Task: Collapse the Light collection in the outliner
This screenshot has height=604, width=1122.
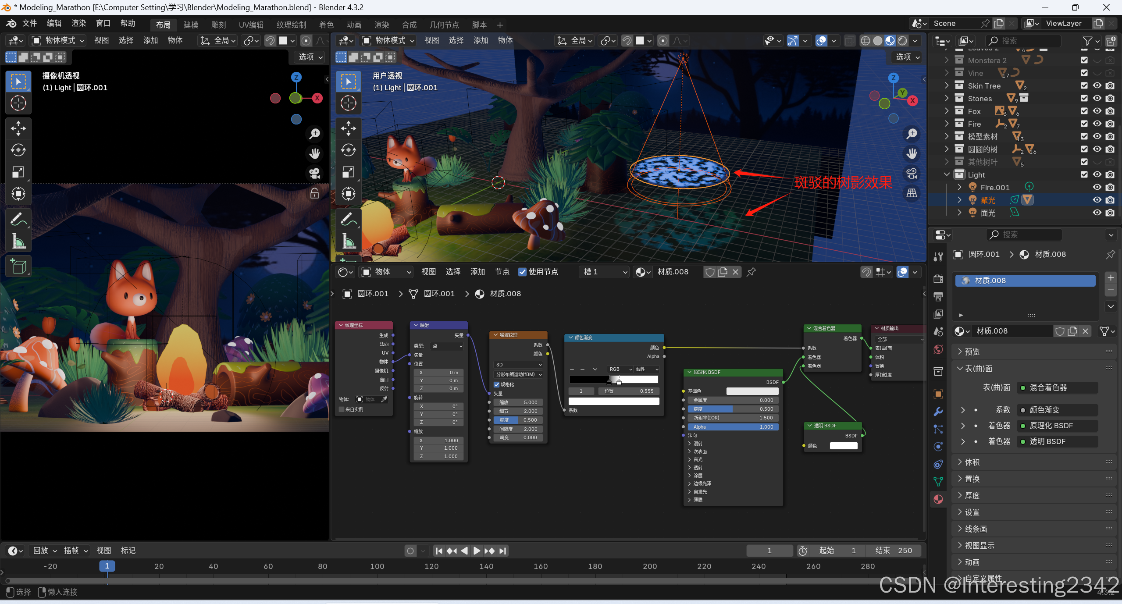Action: click(947, 174)
